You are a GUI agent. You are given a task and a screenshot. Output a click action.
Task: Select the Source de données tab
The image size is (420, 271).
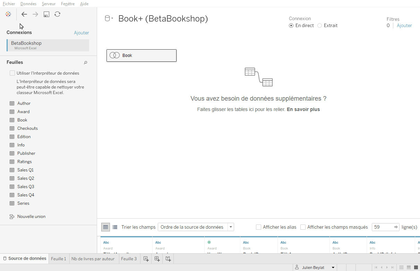pos(24,259)
